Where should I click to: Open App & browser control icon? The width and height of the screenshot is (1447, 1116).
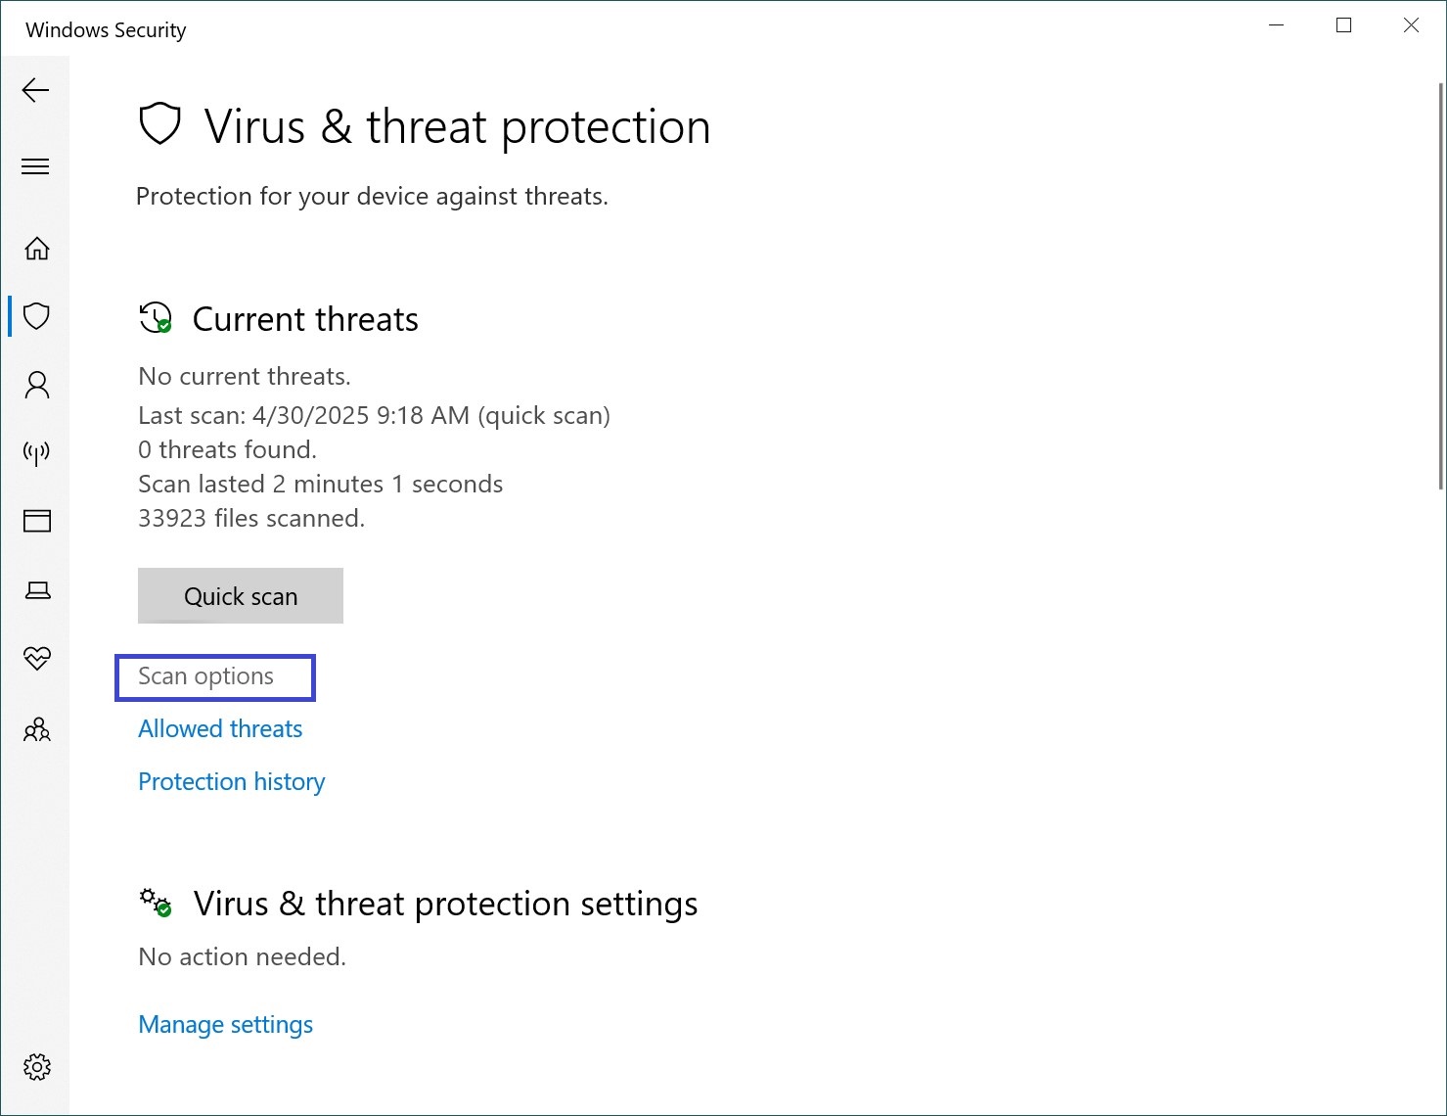[37, 521]
